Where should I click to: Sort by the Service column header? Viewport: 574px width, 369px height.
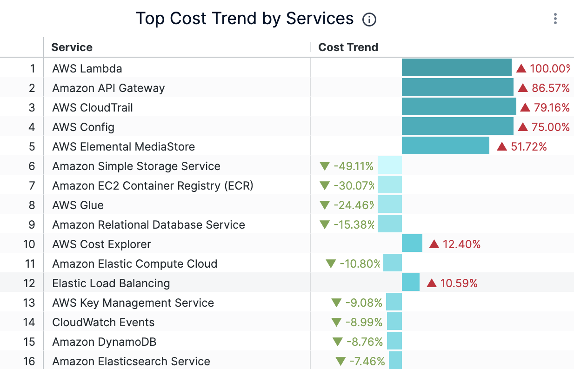pos(72,47)
